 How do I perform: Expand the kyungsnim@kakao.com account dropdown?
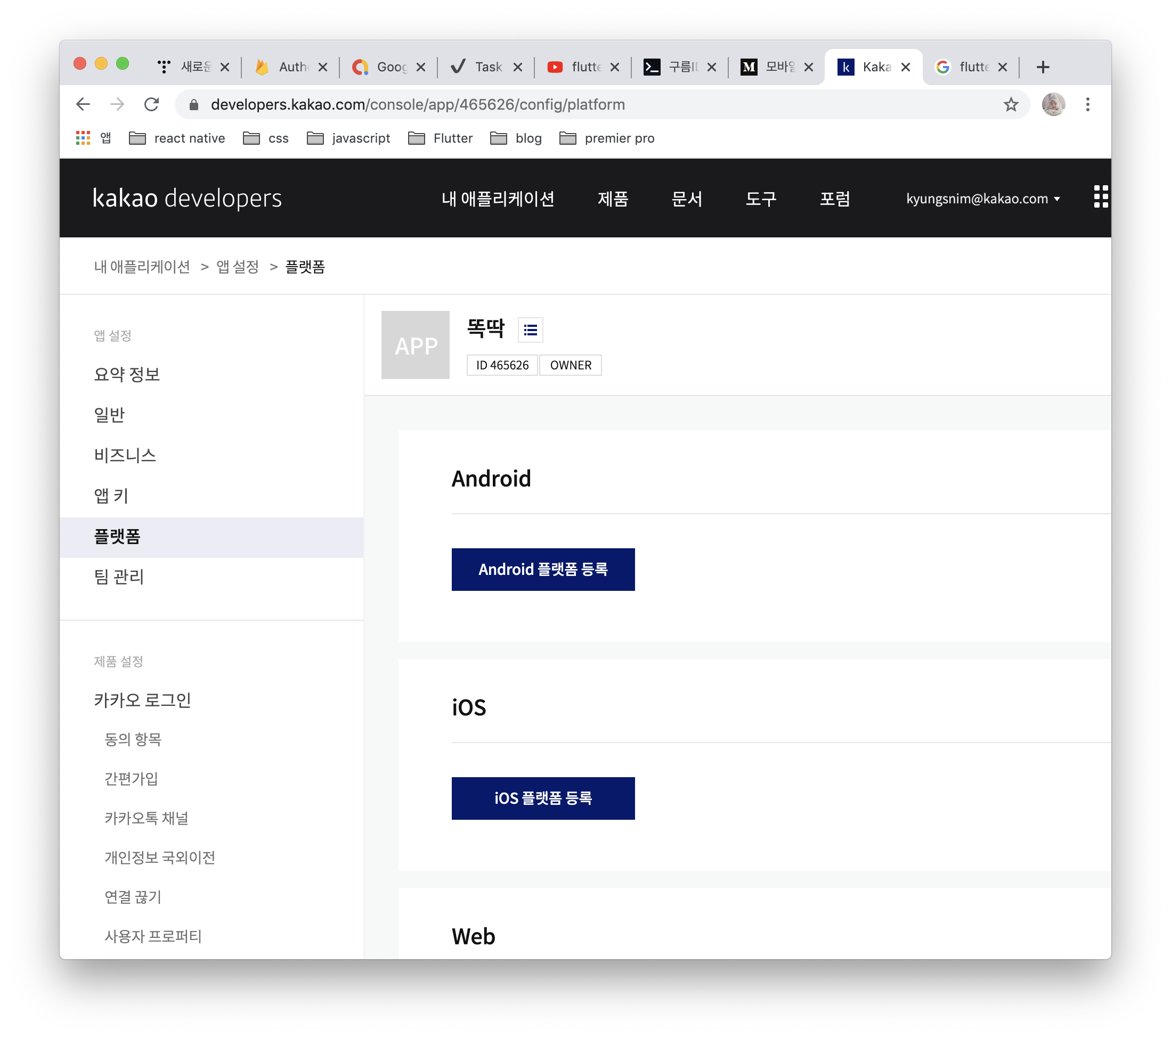coord(982,199)
